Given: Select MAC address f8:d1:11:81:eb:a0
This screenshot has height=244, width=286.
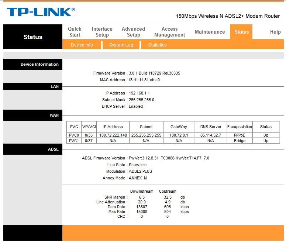Looking at the screenshot, I should (x=144, y=80).
